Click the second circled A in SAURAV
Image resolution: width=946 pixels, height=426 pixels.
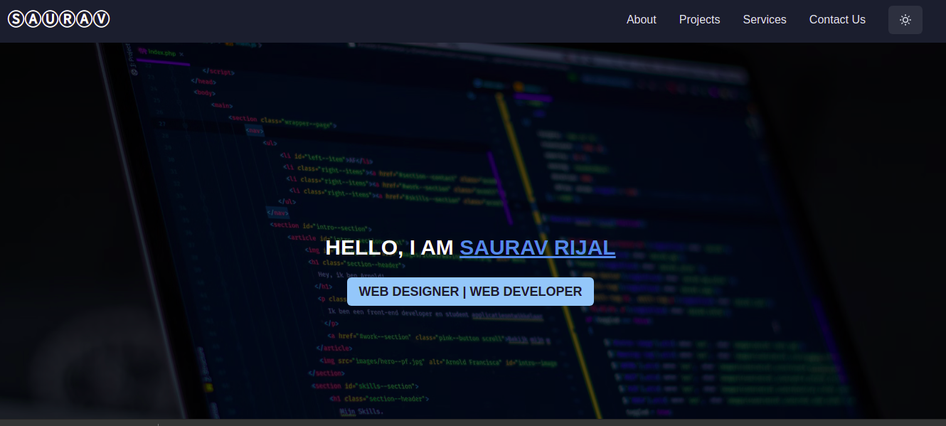pyautogui.click(x=84, y=18)
